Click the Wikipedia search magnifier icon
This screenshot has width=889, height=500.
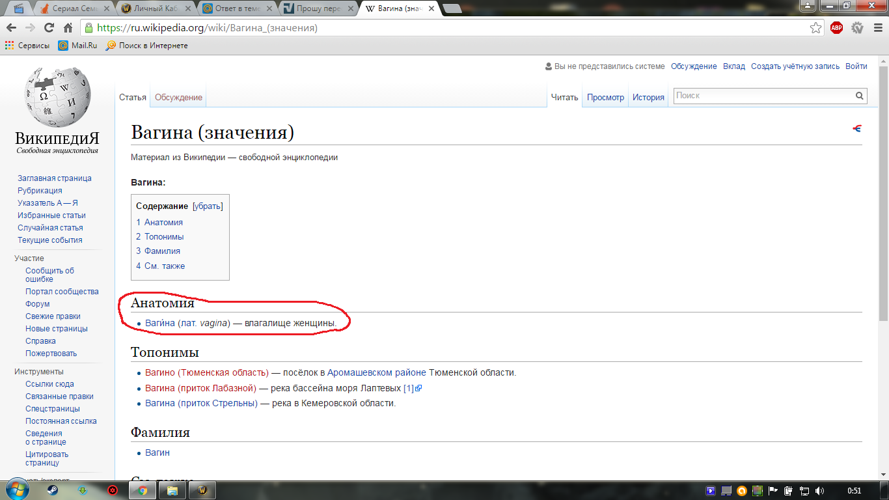pyautogui.click(x=860, y=96)
